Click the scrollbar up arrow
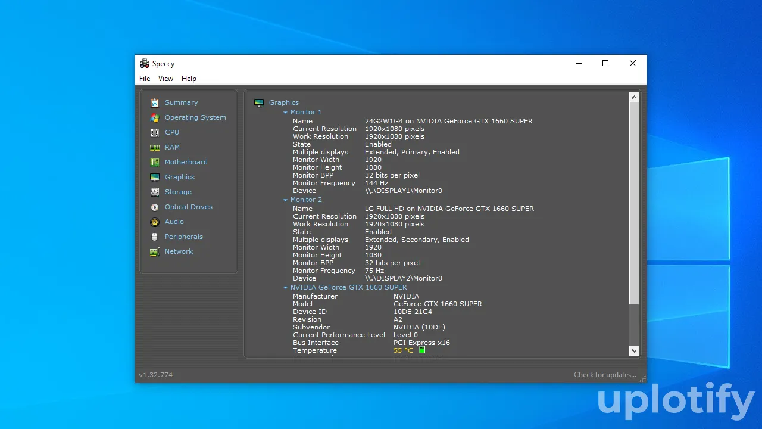The width and height of the screenshot is (762, 429). tap(634, 97)
